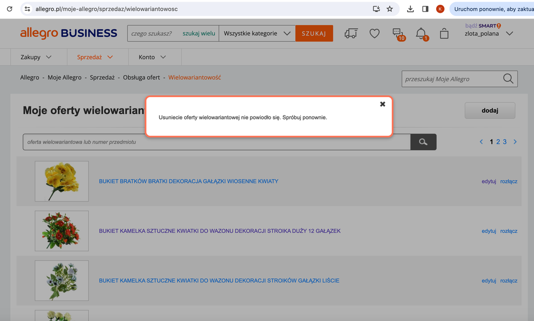Click the Moje Allegro search magnifier
Screen dimensions: 534x321
508,79
